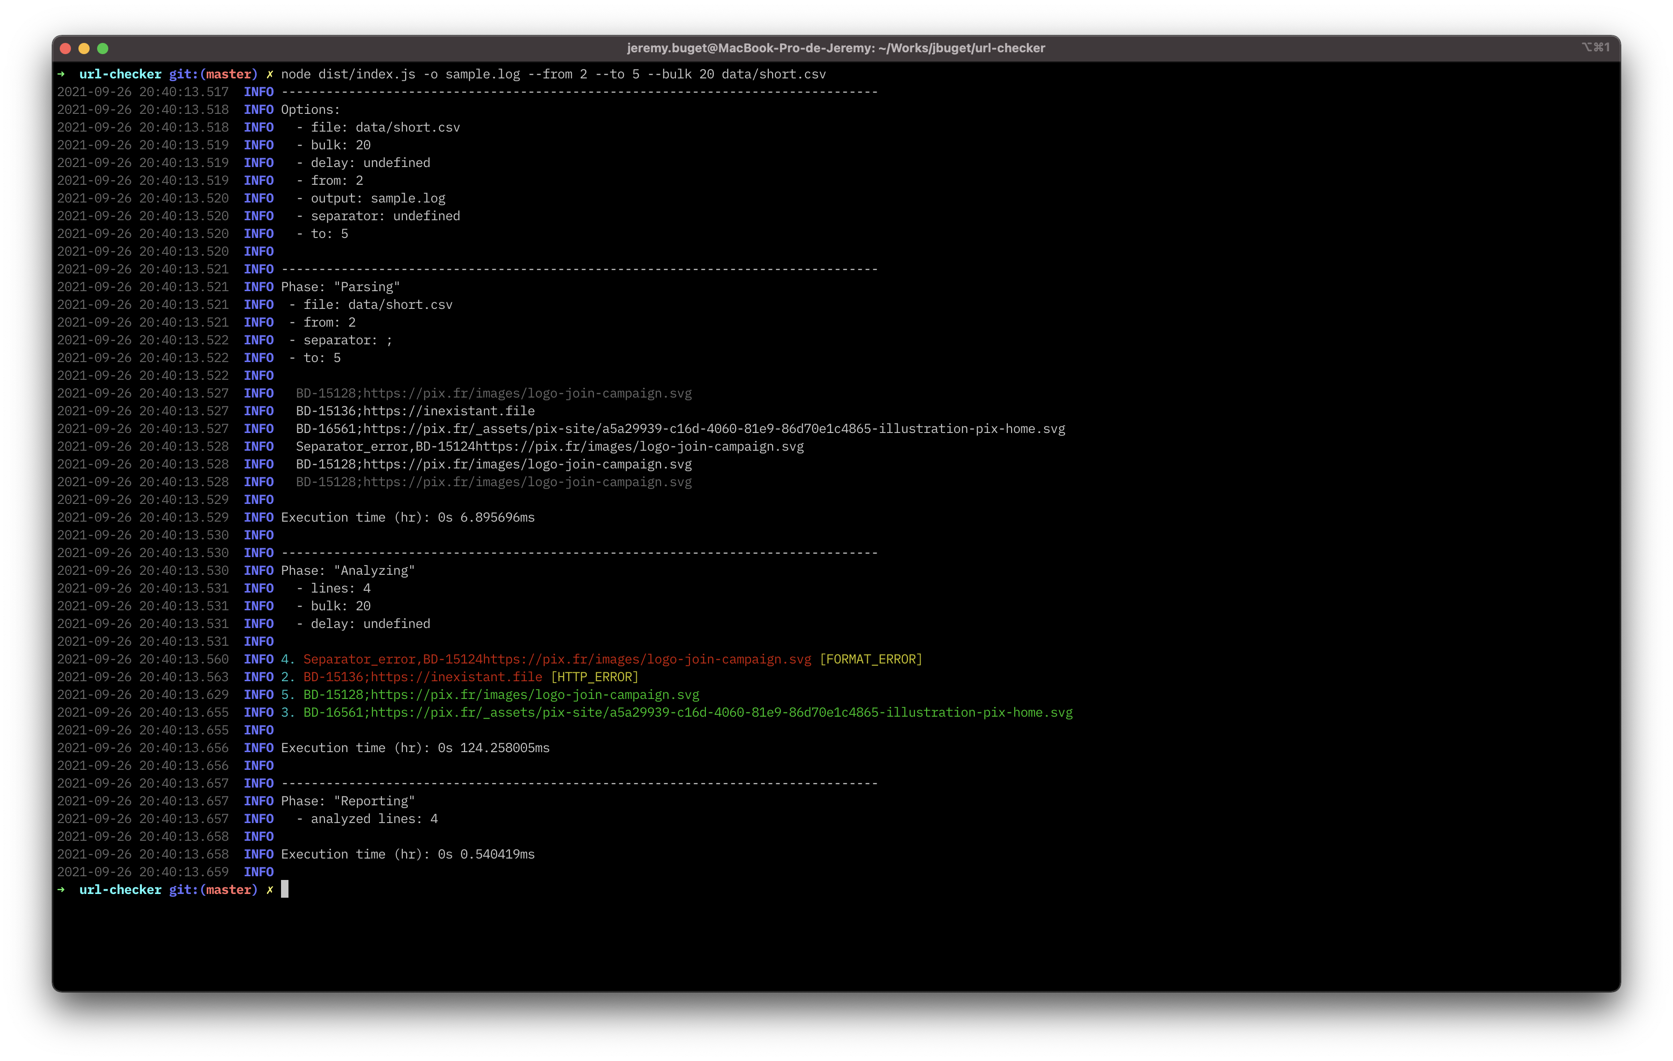Click the cursor block at the final prompt
1673x1061 pixels.
point(284,889)
